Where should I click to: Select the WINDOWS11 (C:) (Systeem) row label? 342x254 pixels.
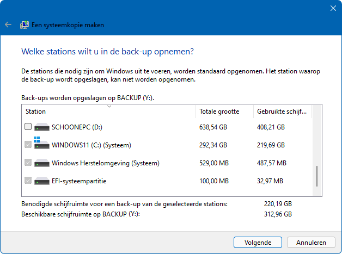[x=91, y=145]
